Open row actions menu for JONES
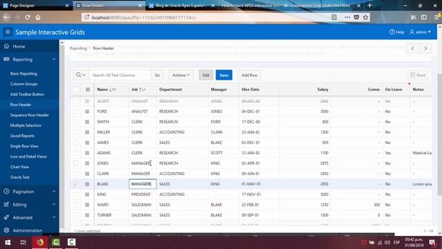Screen dimensions: 442x249 [x=87, y=163]
